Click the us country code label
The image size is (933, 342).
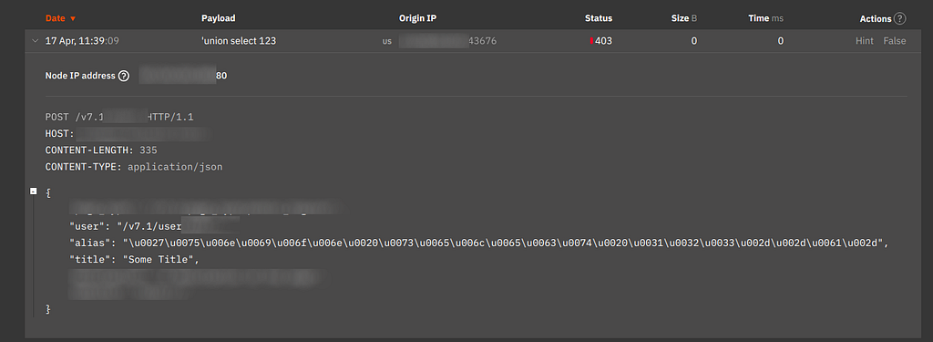click(x=386, y=42)
